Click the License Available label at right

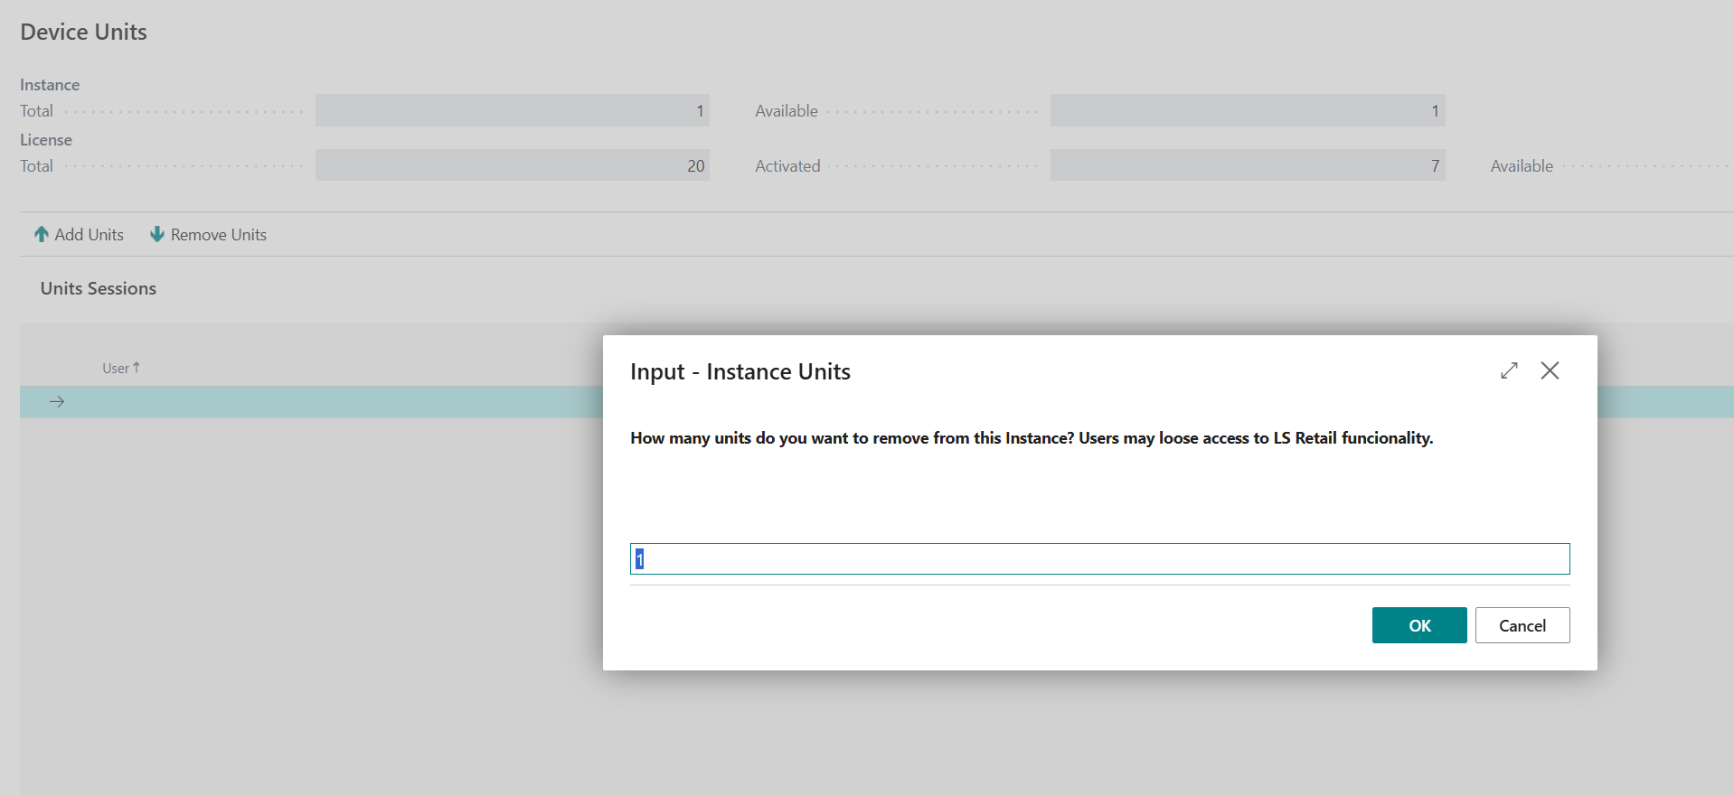click(x=1522, y=166)
